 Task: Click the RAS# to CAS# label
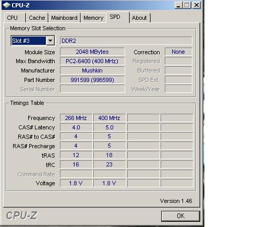(x=37, y=137)
